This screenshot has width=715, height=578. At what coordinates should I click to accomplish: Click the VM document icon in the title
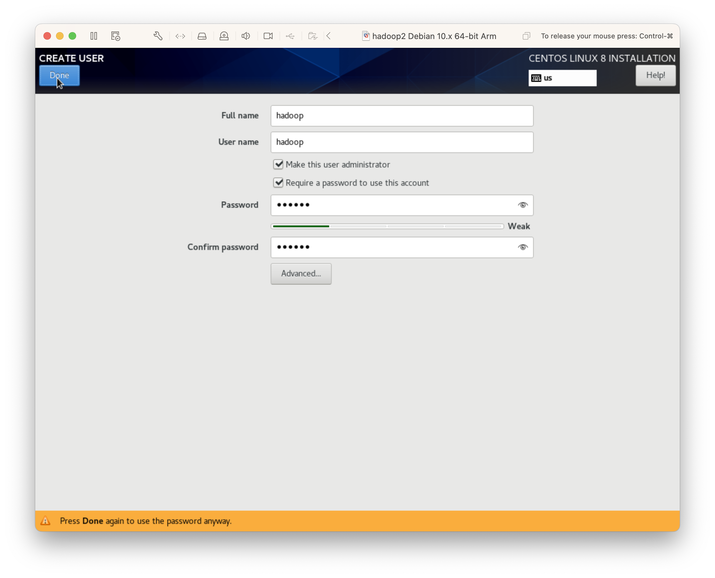(365, 36)
